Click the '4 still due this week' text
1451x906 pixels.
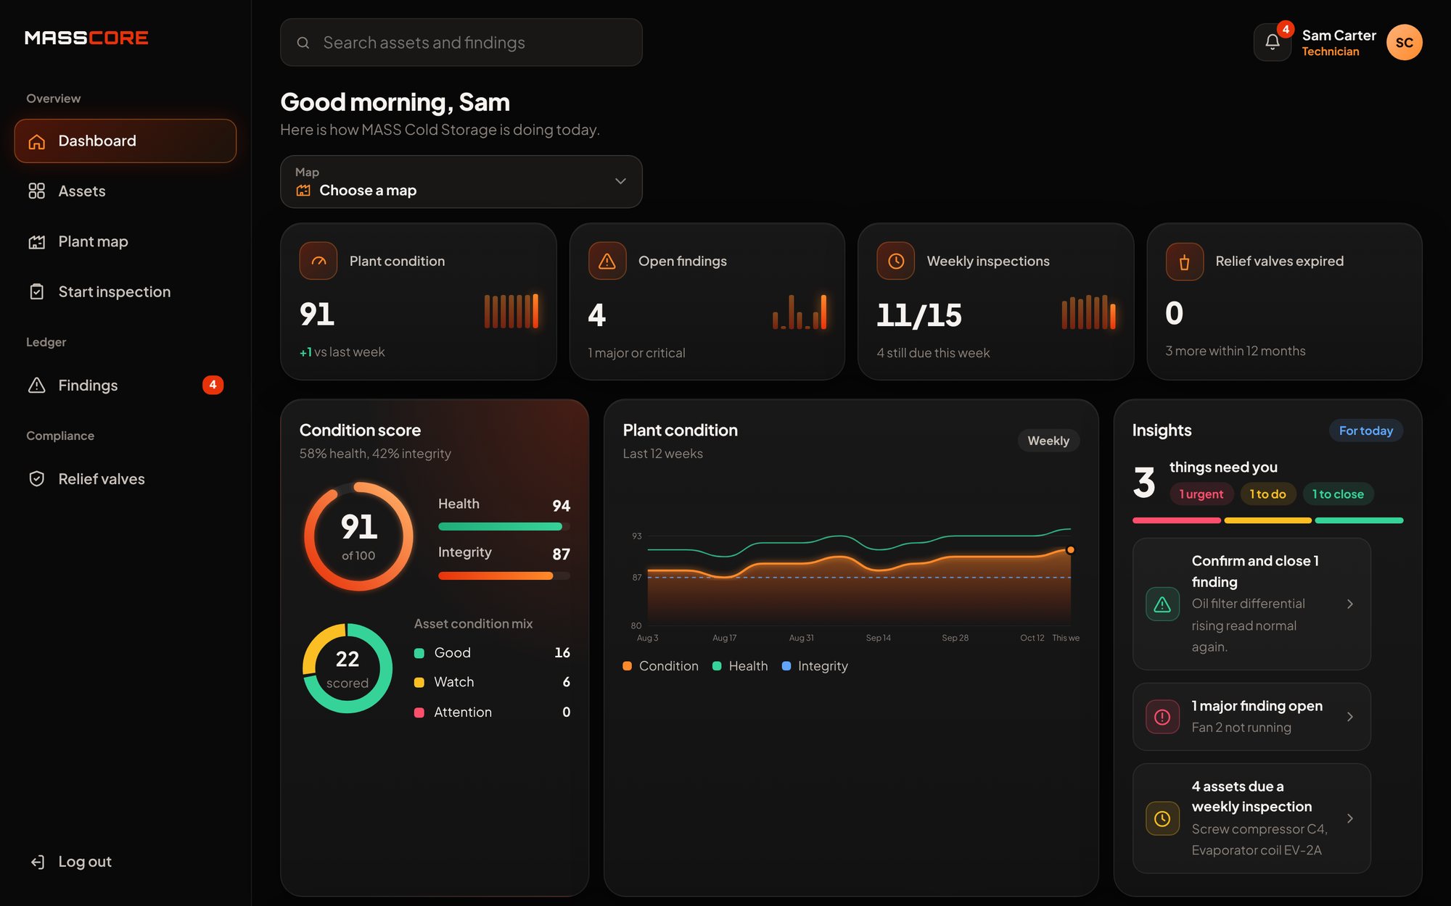tap(933, 353)
